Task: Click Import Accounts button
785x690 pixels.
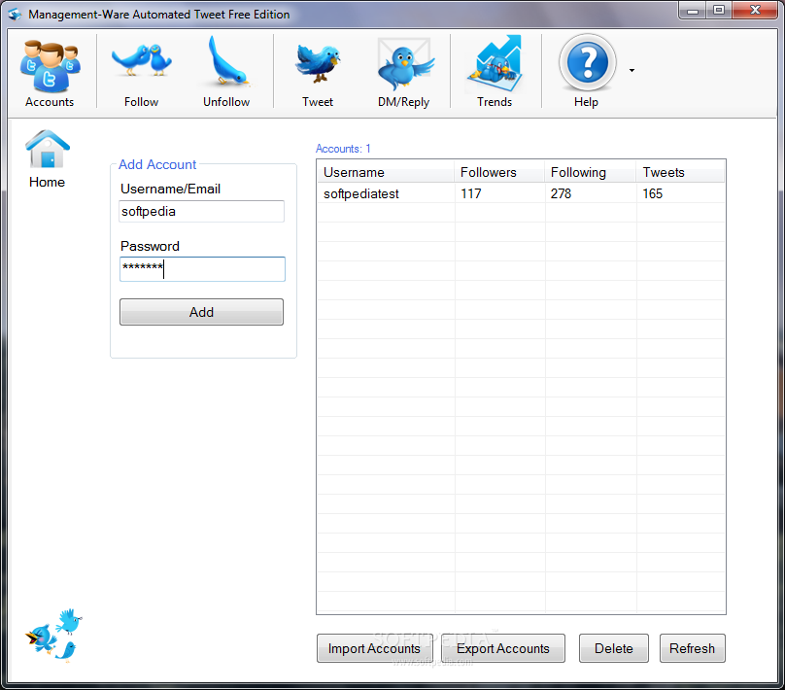Action: pyautogui.click(x=374, y=648)
